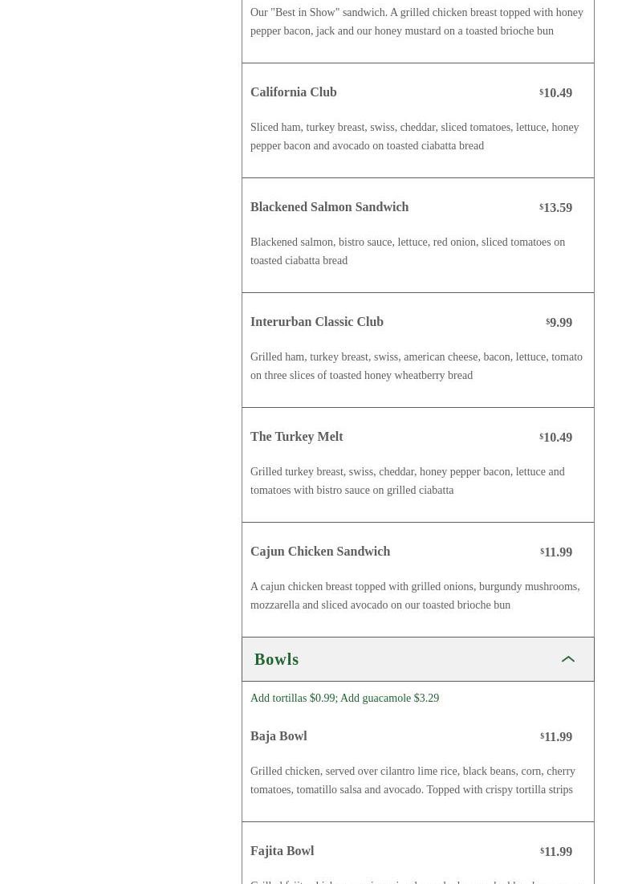Click the $13.59 Blackened Salmon price

click(556, 208)
